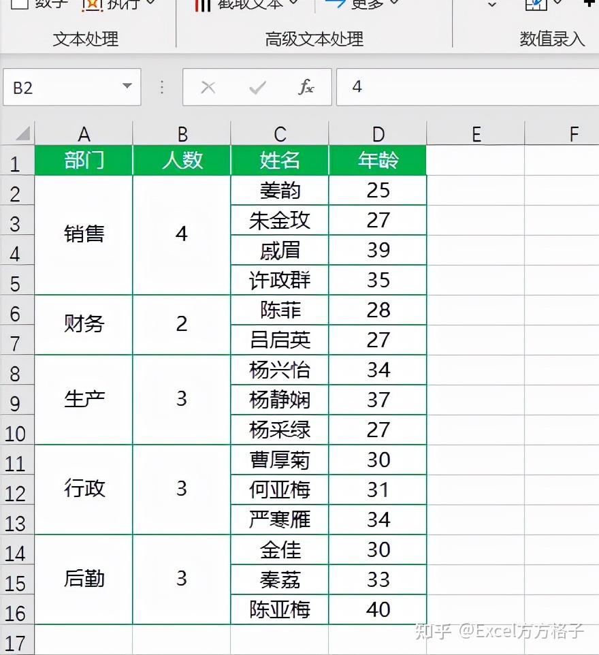
Task: Select row 5 header
Action: (x=17, y=280)
